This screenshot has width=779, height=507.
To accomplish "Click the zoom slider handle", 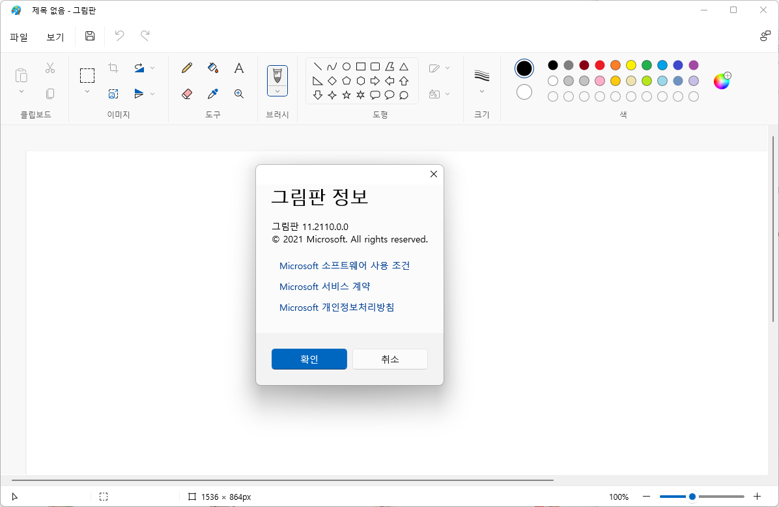I will 692,497.
